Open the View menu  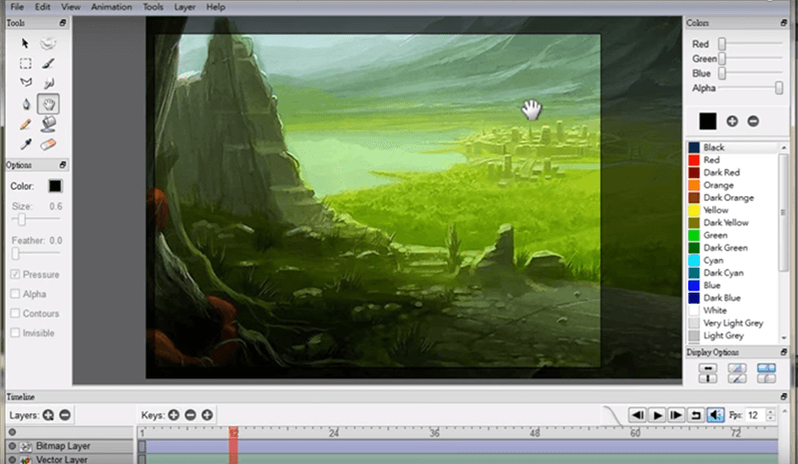(71, 7)
